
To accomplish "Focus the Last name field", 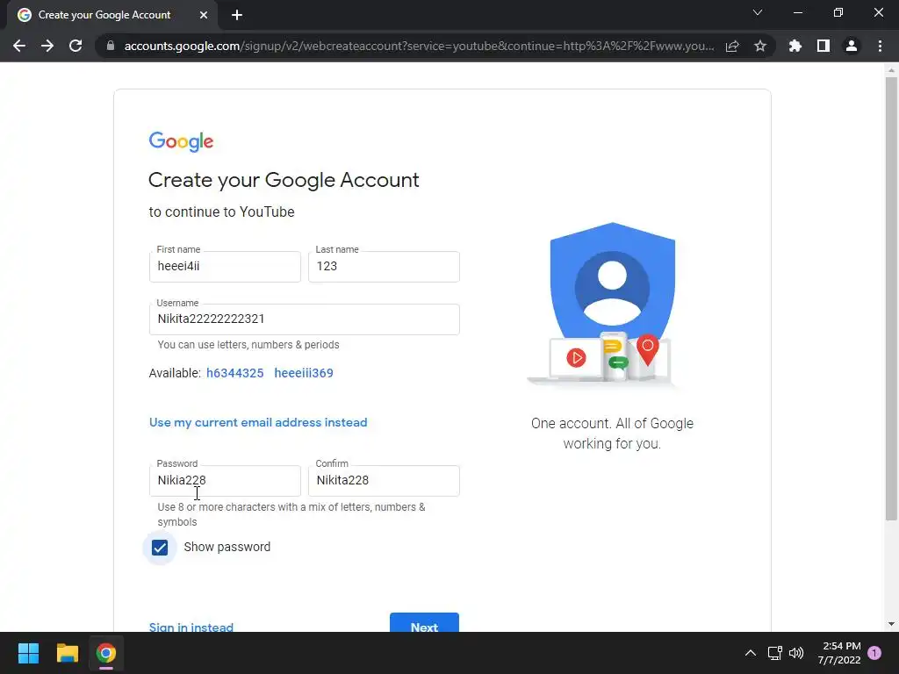I will pos(384,267).
